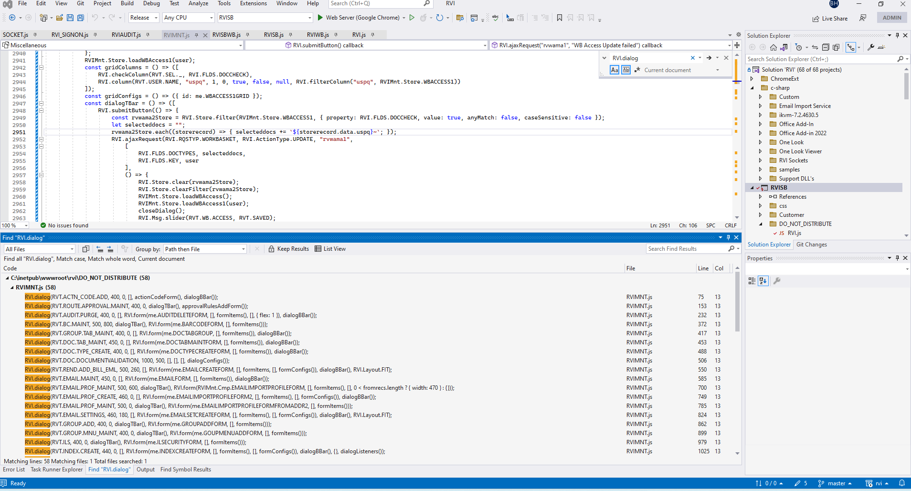
Task: Switch to the SOCKET.js tab
Action: tap(16, 34)
